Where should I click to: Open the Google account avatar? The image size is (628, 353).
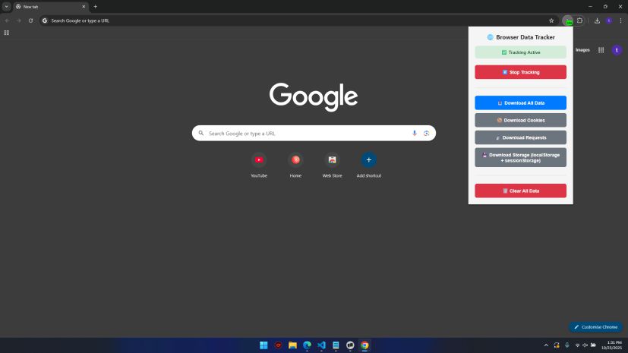click(x=617, y=50)
